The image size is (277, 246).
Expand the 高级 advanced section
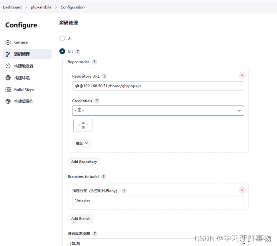(x=82, y=143)
